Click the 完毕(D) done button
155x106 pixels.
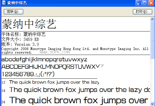click(14, 12)
